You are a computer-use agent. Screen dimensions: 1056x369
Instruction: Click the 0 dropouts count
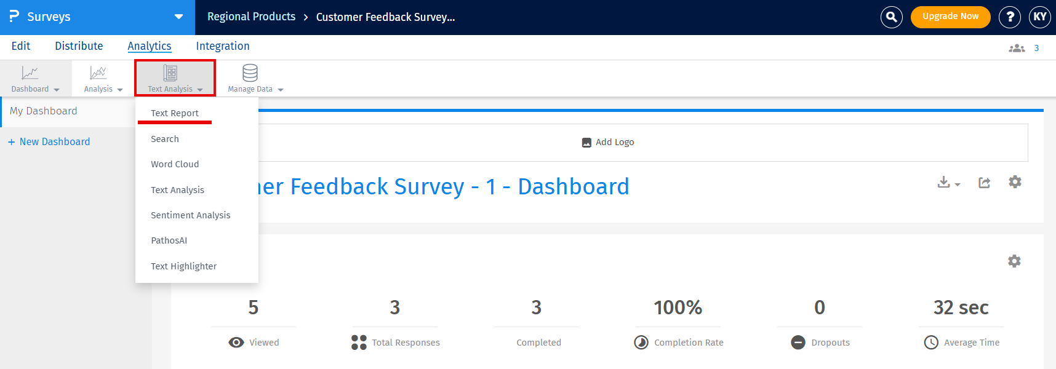pyautogui.click(x=819, y=307)
